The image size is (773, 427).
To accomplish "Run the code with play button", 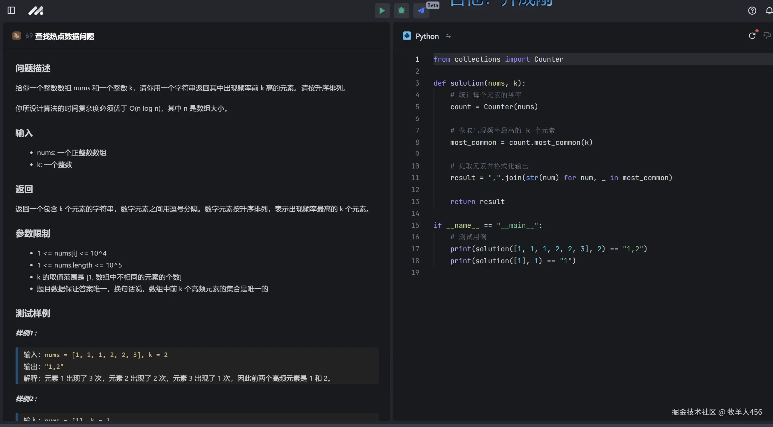I will tap(382, 11).
